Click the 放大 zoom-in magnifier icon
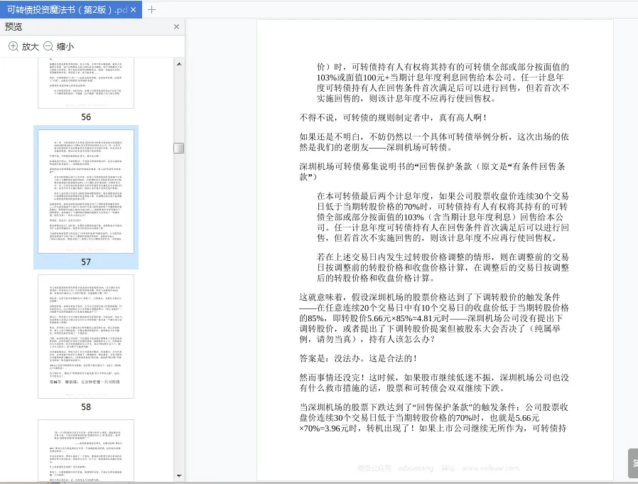Screen dimensions: 638x484 pyautogui.click(x=13, y=46)
